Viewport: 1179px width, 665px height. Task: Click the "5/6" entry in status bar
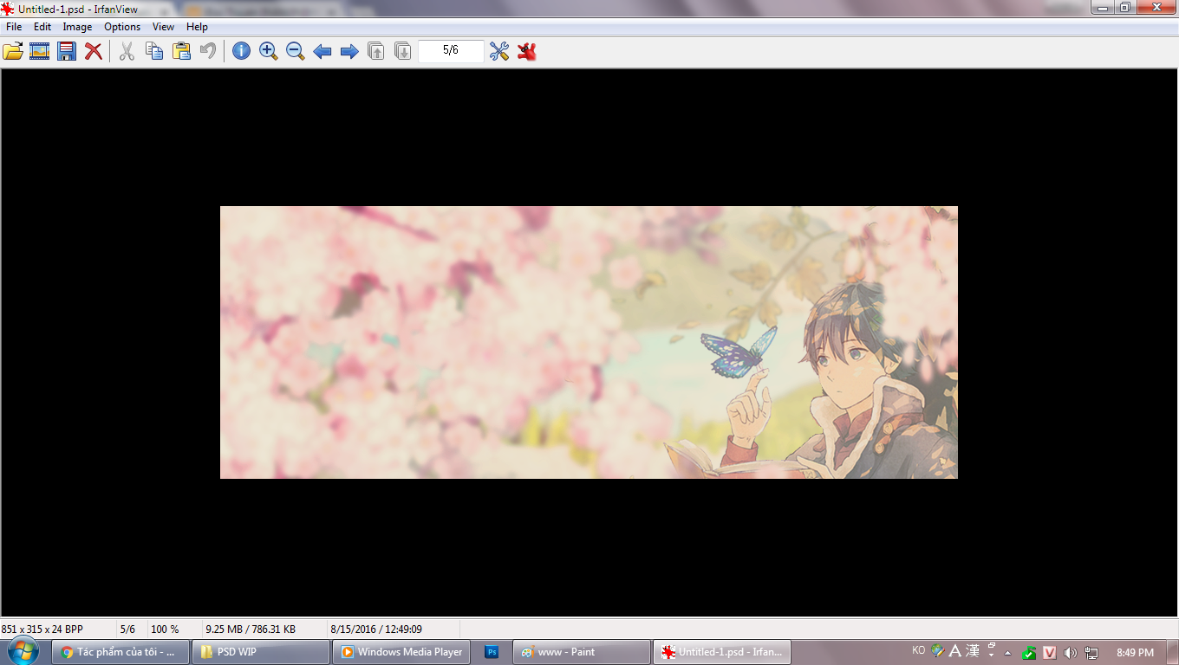coord(127,629)
